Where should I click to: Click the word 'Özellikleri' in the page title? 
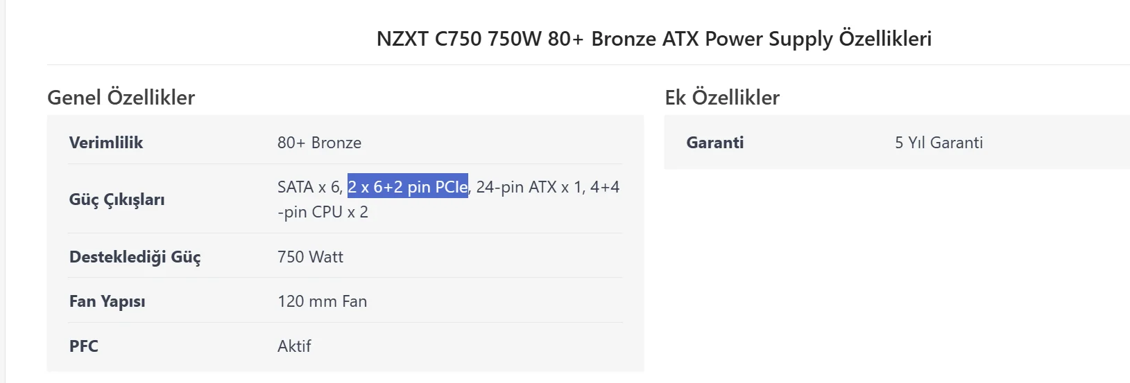tap(884, 39)
